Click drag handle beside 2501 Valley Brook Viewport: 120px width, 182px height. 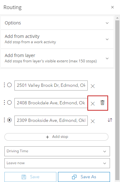coord(4,85)
